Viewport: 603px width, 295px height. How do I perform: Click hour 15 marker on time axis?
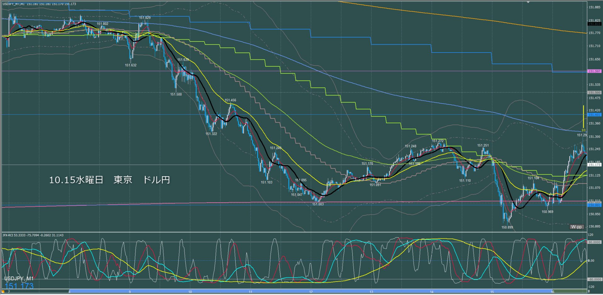[x=492, y=292]
